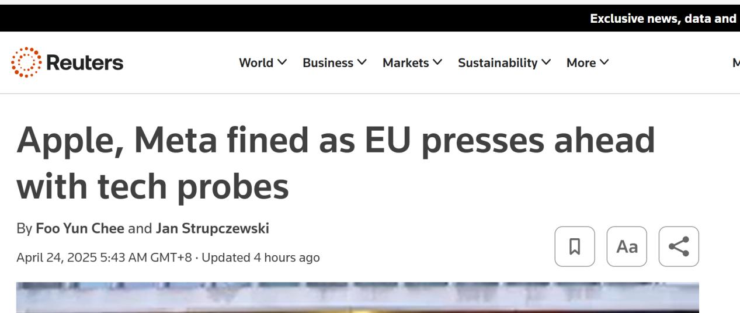Expand the More chevron in navbar
Screen dimensions: 740x313
click(604, 62)
